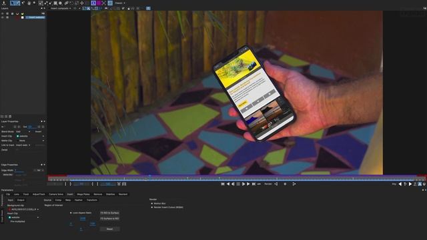Select the Create Rectangle shape tool
This screenshot has height=240, width=427.
pyautogui.click(x=55, y=3)
